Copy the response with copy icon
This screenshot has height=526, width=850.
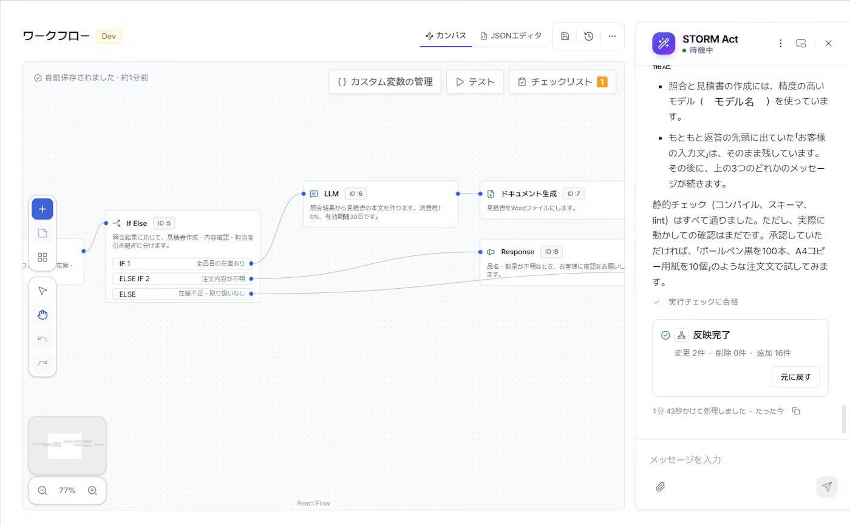[x=796, y=411]
